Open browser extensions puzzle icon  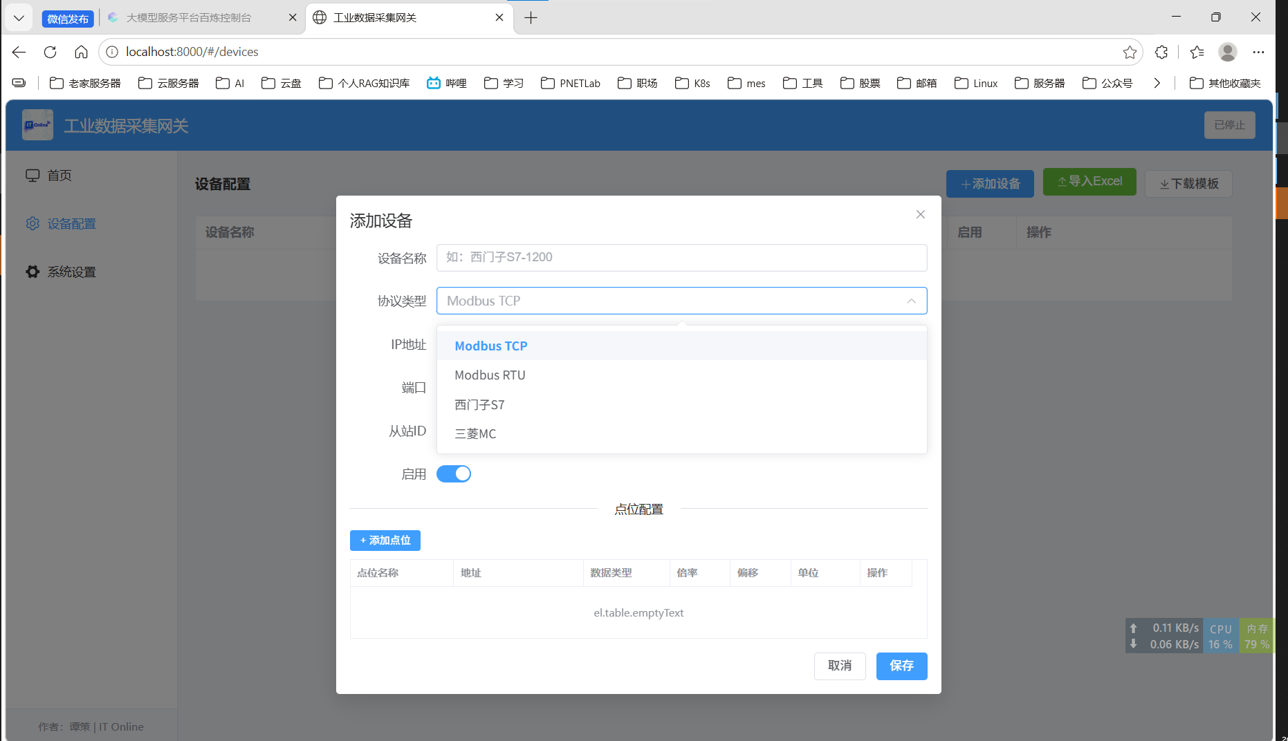(x=1161, y=52)
